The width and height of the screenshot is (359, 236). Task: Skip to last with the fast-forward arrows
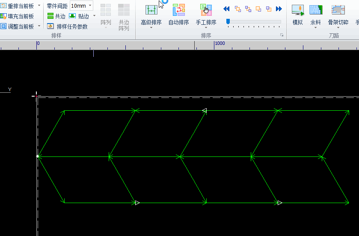pos(279,9)
